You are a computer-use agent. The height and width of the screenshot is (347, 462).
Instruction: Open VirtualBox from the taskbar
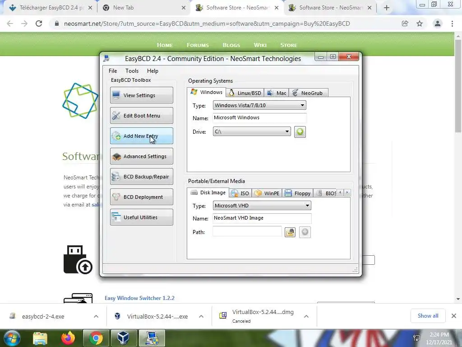coord(123,338)
